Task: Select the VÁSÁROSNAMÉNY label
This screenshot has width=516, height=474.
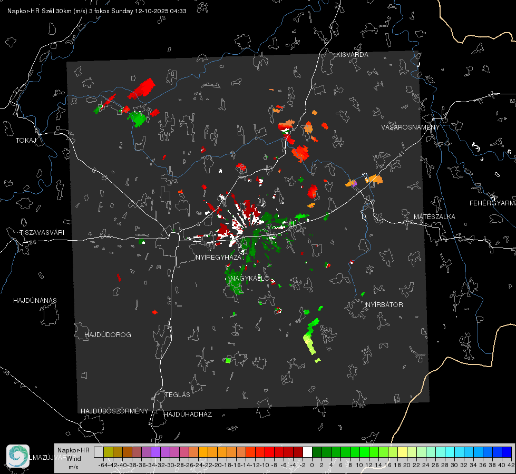Action: coord(411,127)
